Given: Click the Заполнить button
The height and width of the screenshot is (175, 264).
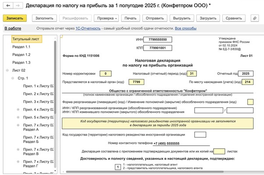Looking at the screenshot, I should point(43,18).
